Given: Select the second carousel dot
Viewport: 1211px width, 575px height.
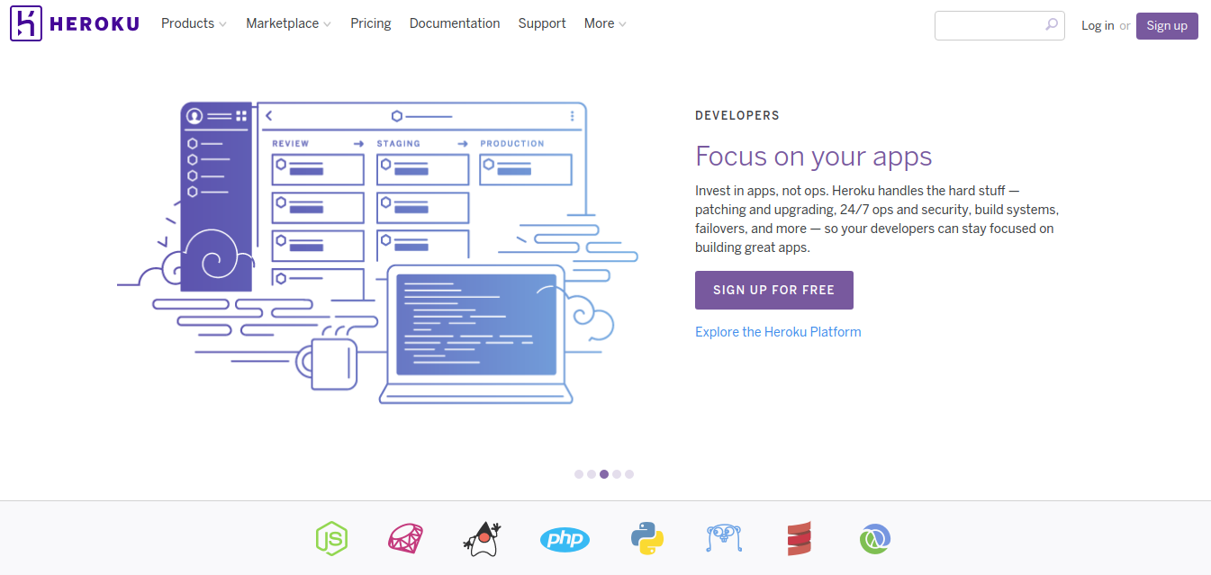Looking at the screenshot, I should [x=592, y=473].
